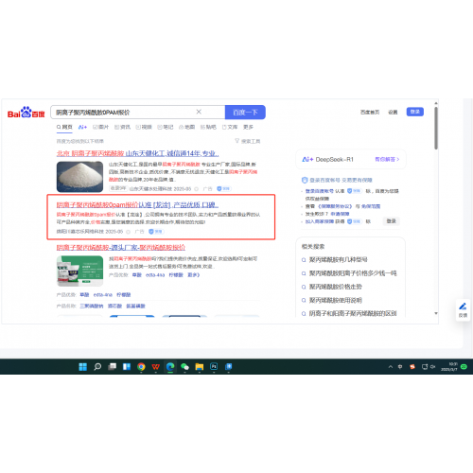
Task: Open the DeepSeek-R1 帮你解答 link
Action: point(387,159)
